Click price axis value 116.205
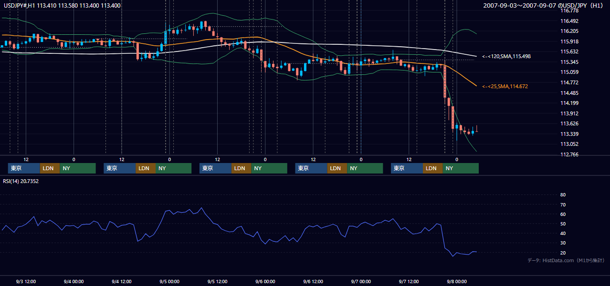 [x=569, y=31]
